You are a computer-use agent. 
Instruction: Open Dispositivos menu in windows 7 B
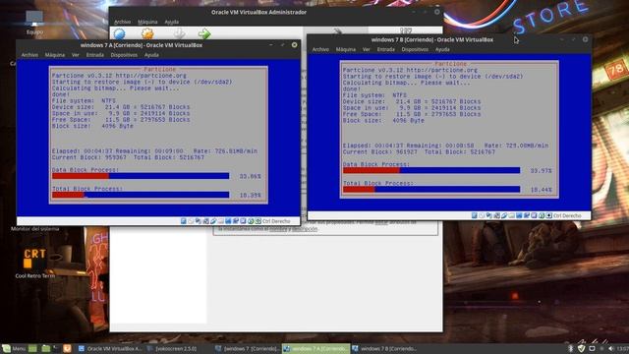coord(415,49)
